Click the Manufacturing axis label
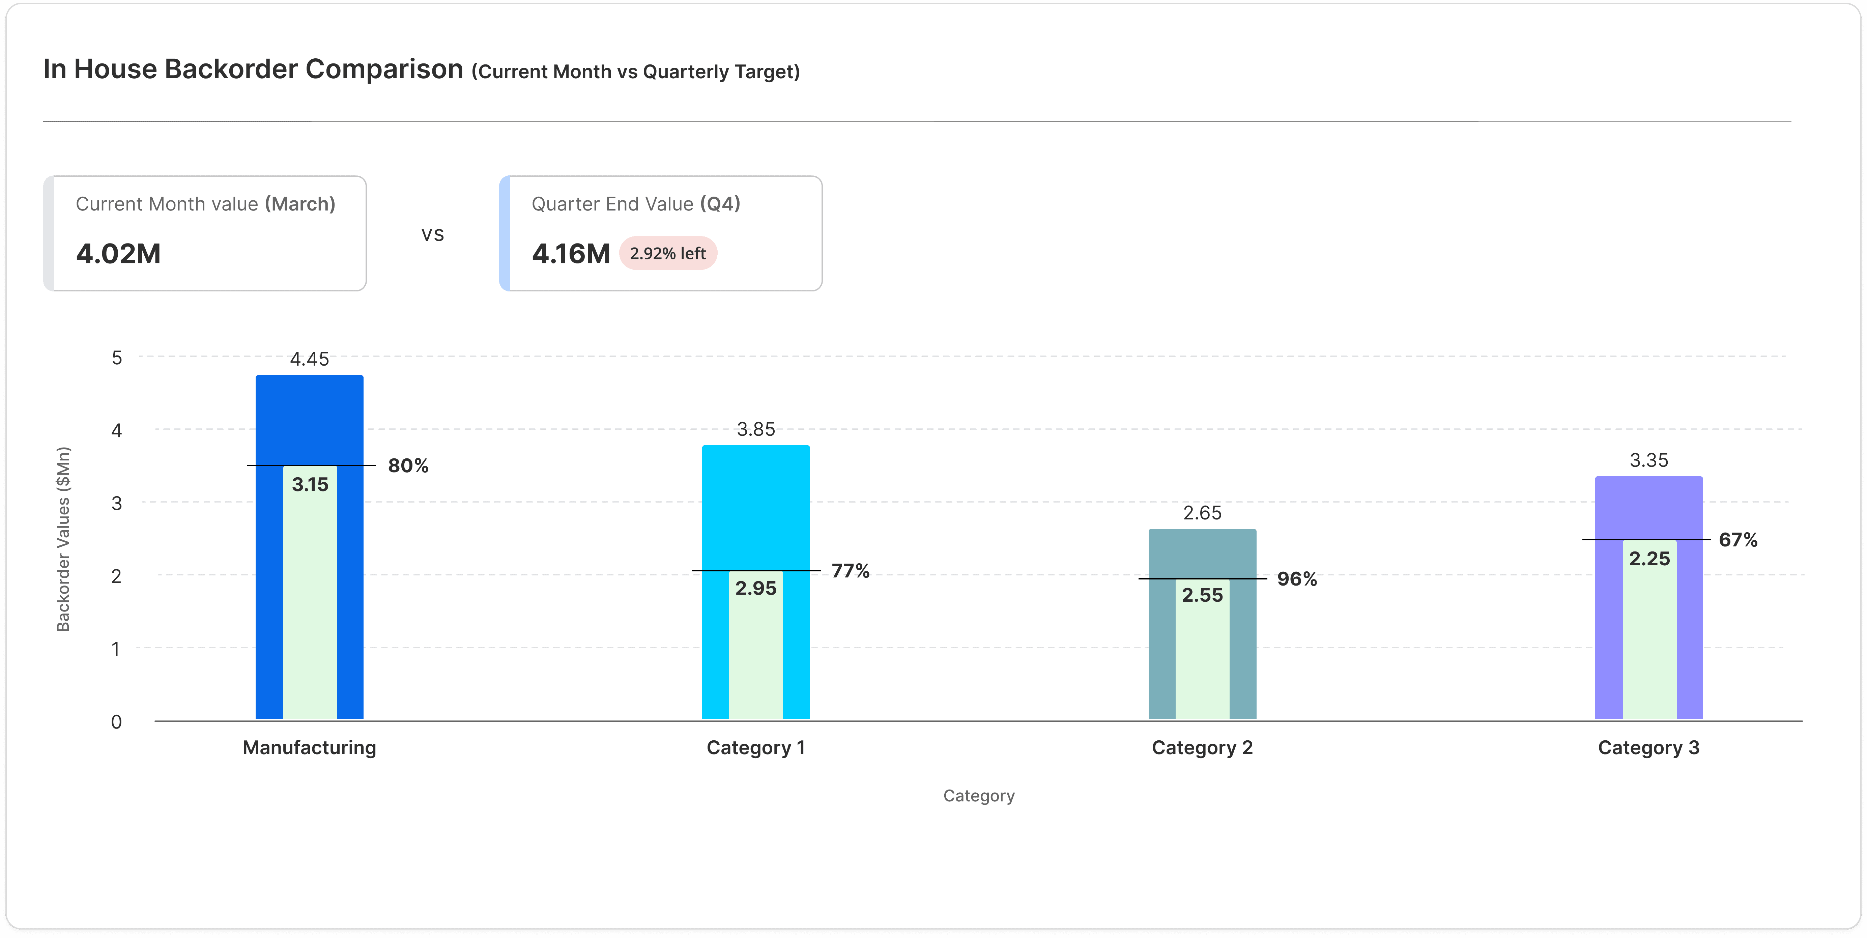 pos(310,747)
